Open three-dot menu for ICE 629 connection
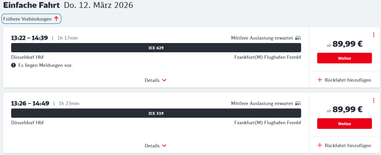Image resolution: width=381 pixels, height=155 pixels. coord(373,35)
